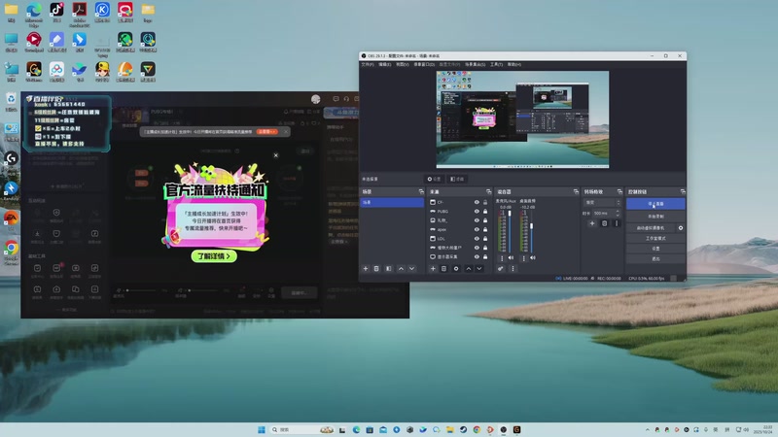Screen dimensions: 778x437
Task: Move source up in Sources toolbar
Action: [468, 269]
